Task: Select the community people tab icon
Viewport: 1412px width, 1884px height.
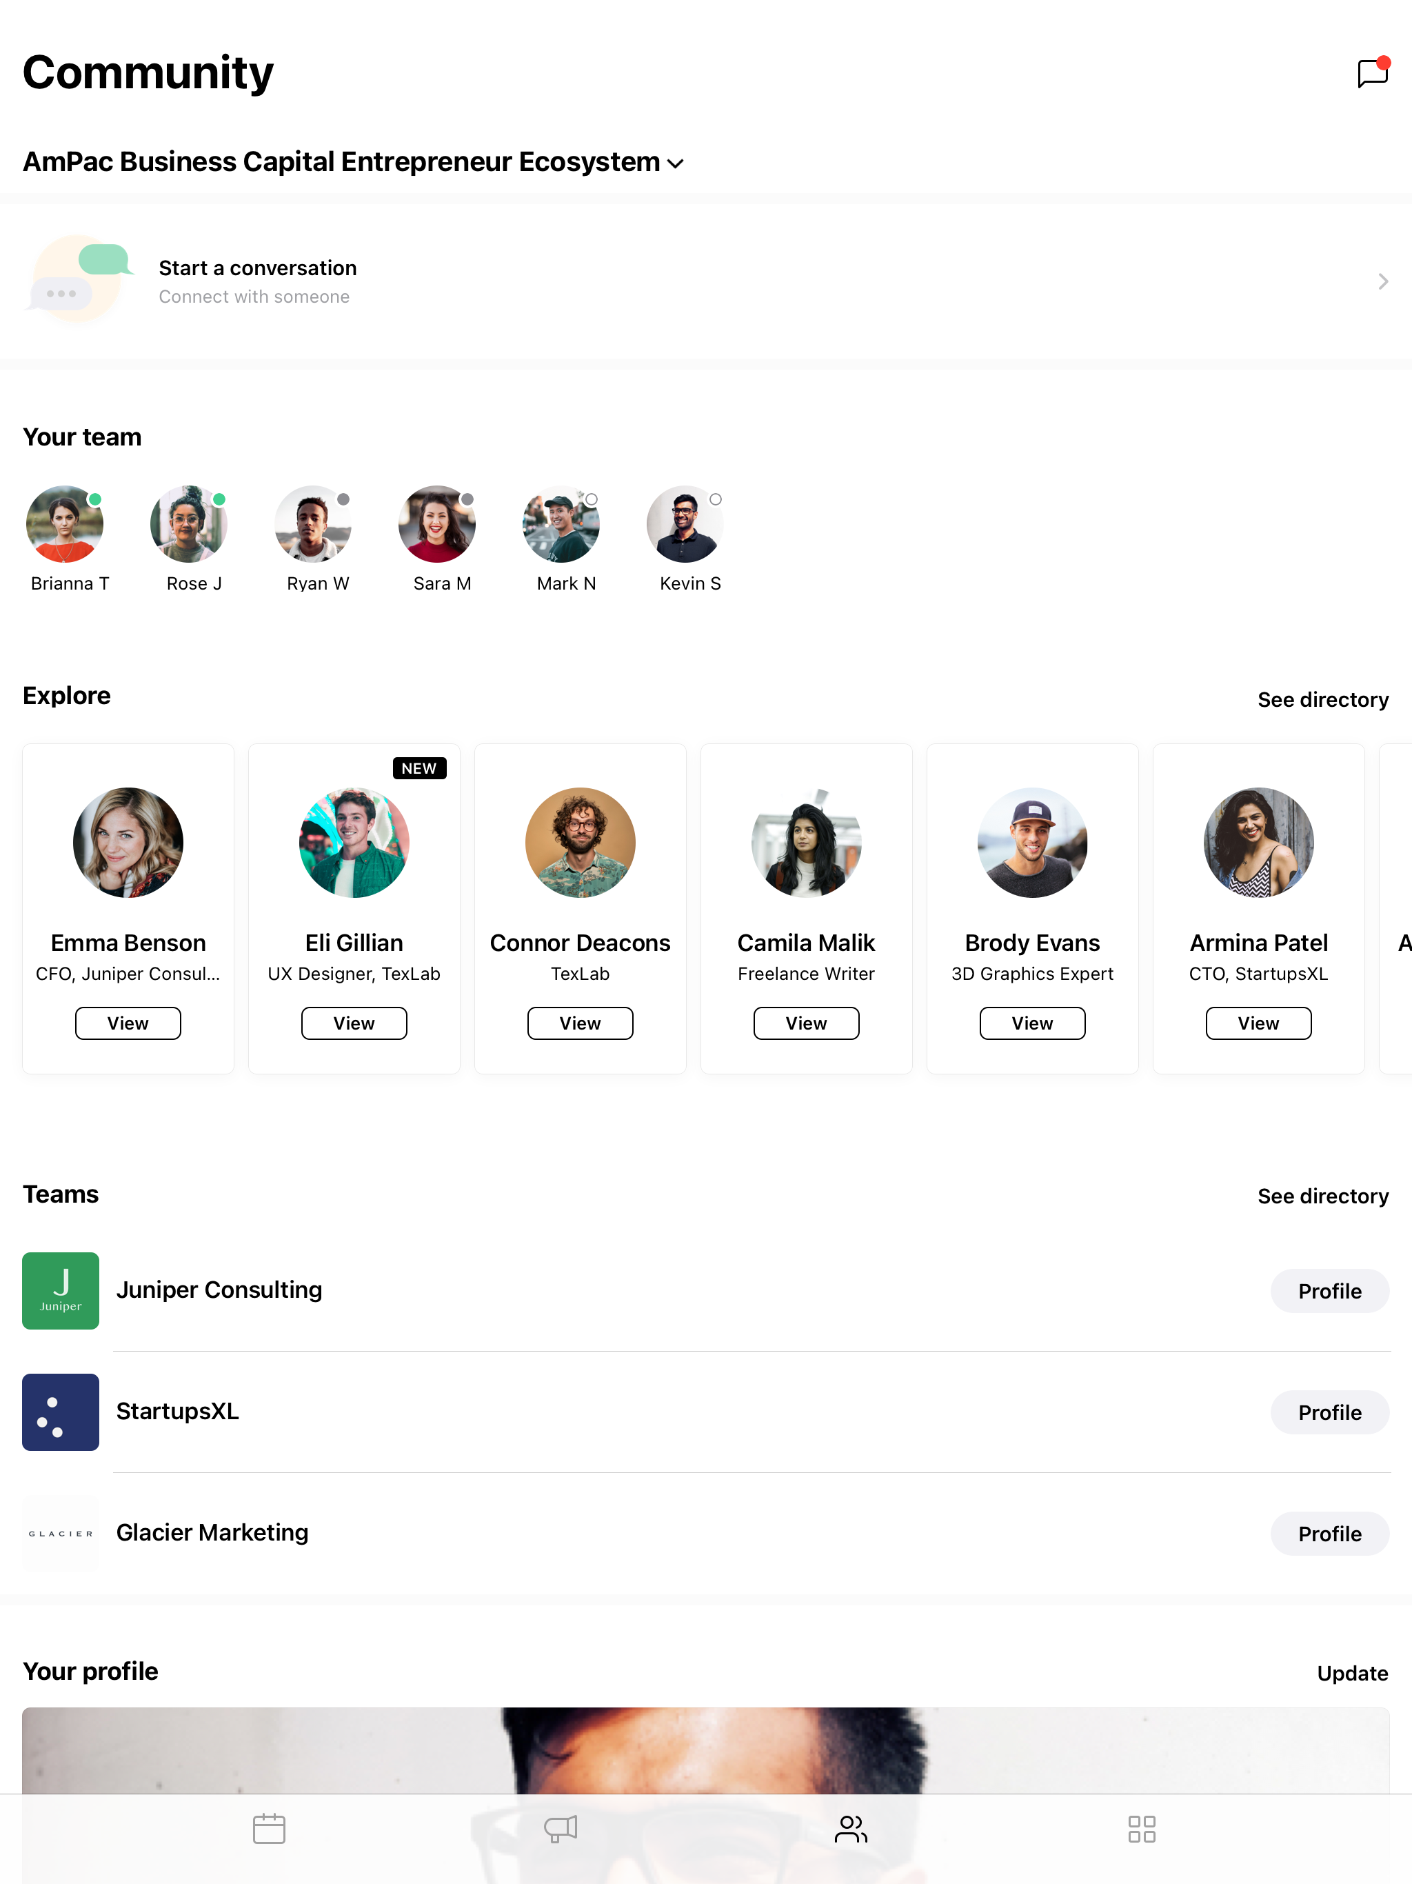Action: (851, 1827)
